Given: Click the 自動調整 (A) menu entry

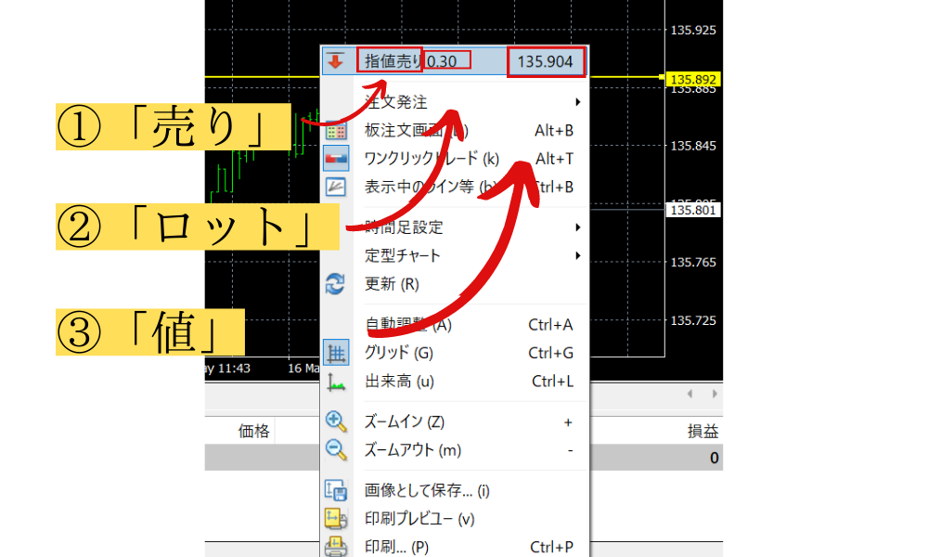Looking at the screenshot, I should [x=408, y=325].
